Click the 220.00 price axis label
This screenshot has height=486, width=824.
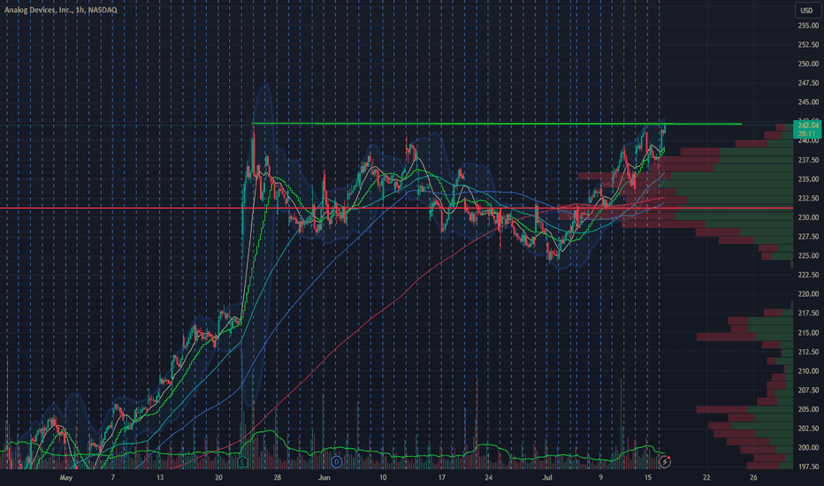coord(808,293)
